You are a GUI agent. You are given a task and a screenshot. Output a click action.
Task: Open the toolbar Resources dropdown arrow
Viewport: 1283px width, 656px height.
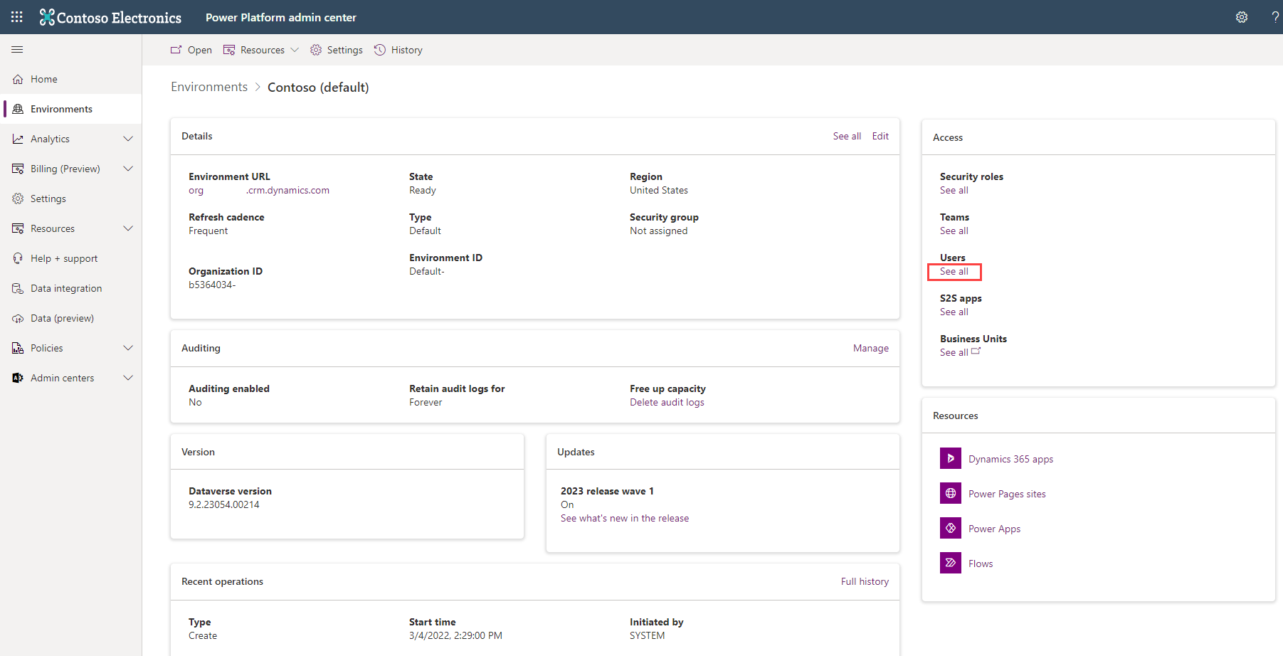(x=295, y=50)
